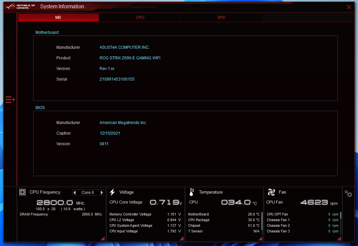Viewport: 358px width, 246px height.
Task: Click the CPU Frequency chip icon
Action: (x=22, y=192)
